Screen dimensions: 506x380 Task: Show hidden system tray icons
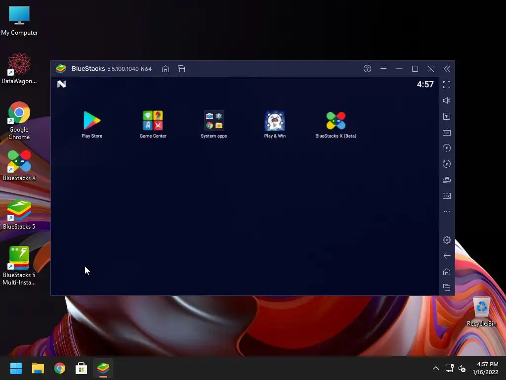pos(436,368)
